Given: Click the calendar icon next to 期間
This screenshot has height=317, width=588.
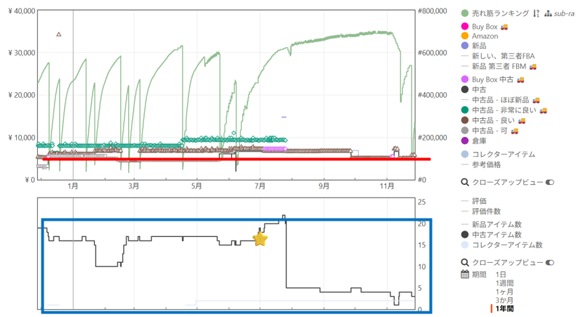Looking at the screenshot, I should pos(465,274).
